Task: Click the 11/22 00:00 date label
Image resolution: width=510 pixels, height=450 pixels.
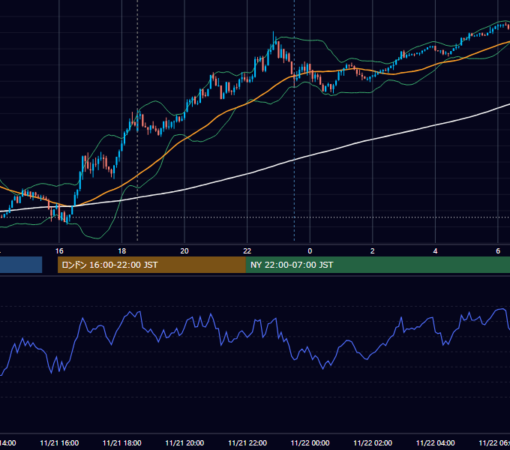Action: [310, 442]
